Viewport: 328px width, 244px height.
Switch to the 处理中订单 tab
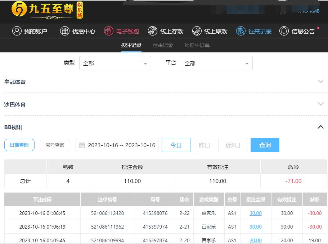197,45
